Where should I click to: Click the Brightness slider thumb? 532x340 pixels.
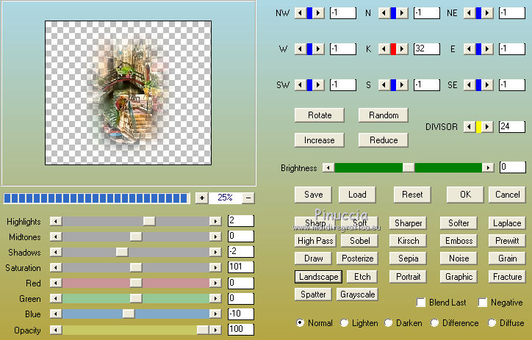point(409,167)
